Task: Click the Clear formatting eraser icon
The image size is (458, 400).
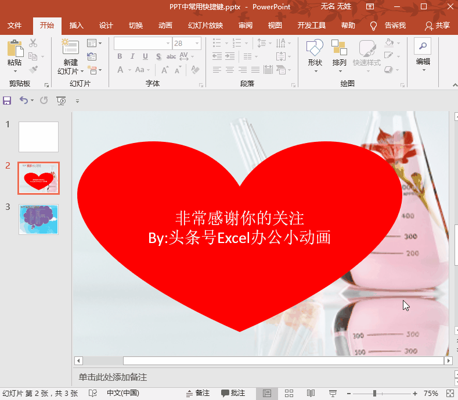Action: [195, 70]
